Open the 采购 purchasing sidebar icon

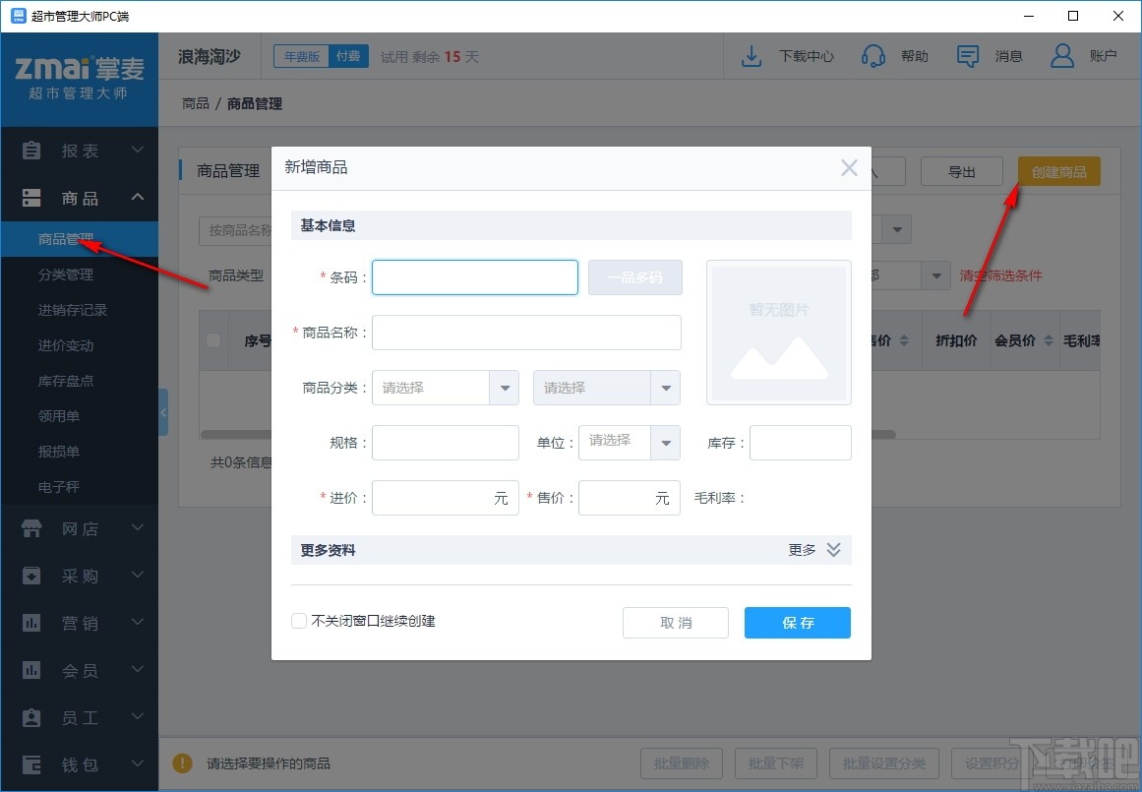[x=30, y=576]
